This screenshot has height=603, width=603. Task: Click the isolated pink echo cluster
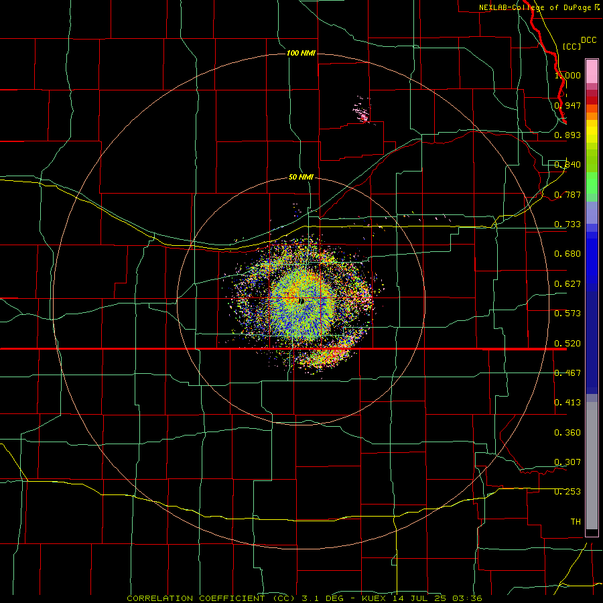point(362,111)
